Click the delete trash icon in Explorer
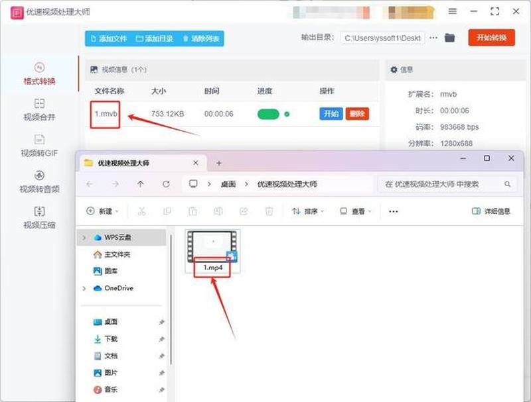The height and width of the screenshot is (402, 531). [269, 211]
